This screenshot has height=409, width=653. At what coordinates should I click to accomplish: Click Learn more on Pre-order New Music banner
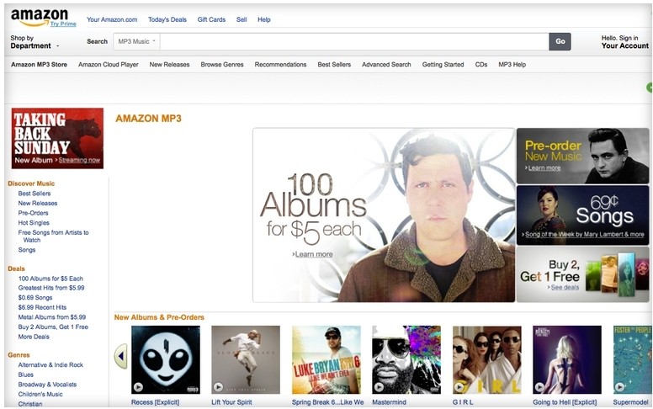[544, 167]
